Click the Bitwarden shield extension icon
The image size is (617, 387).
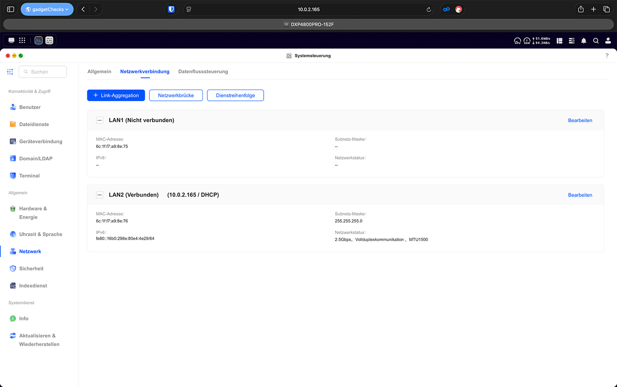[171, 9]
